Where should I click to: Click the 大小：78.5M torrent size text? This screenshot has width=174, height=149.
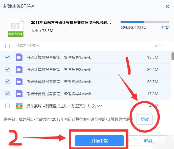pyautogui.click(x=42, y=30)
